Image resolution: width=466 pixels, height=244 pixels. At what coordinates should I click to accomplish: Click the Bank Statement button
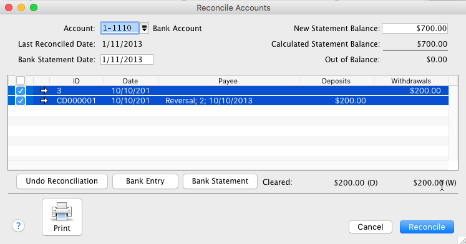pyautogui.click(x=220, y=181)
